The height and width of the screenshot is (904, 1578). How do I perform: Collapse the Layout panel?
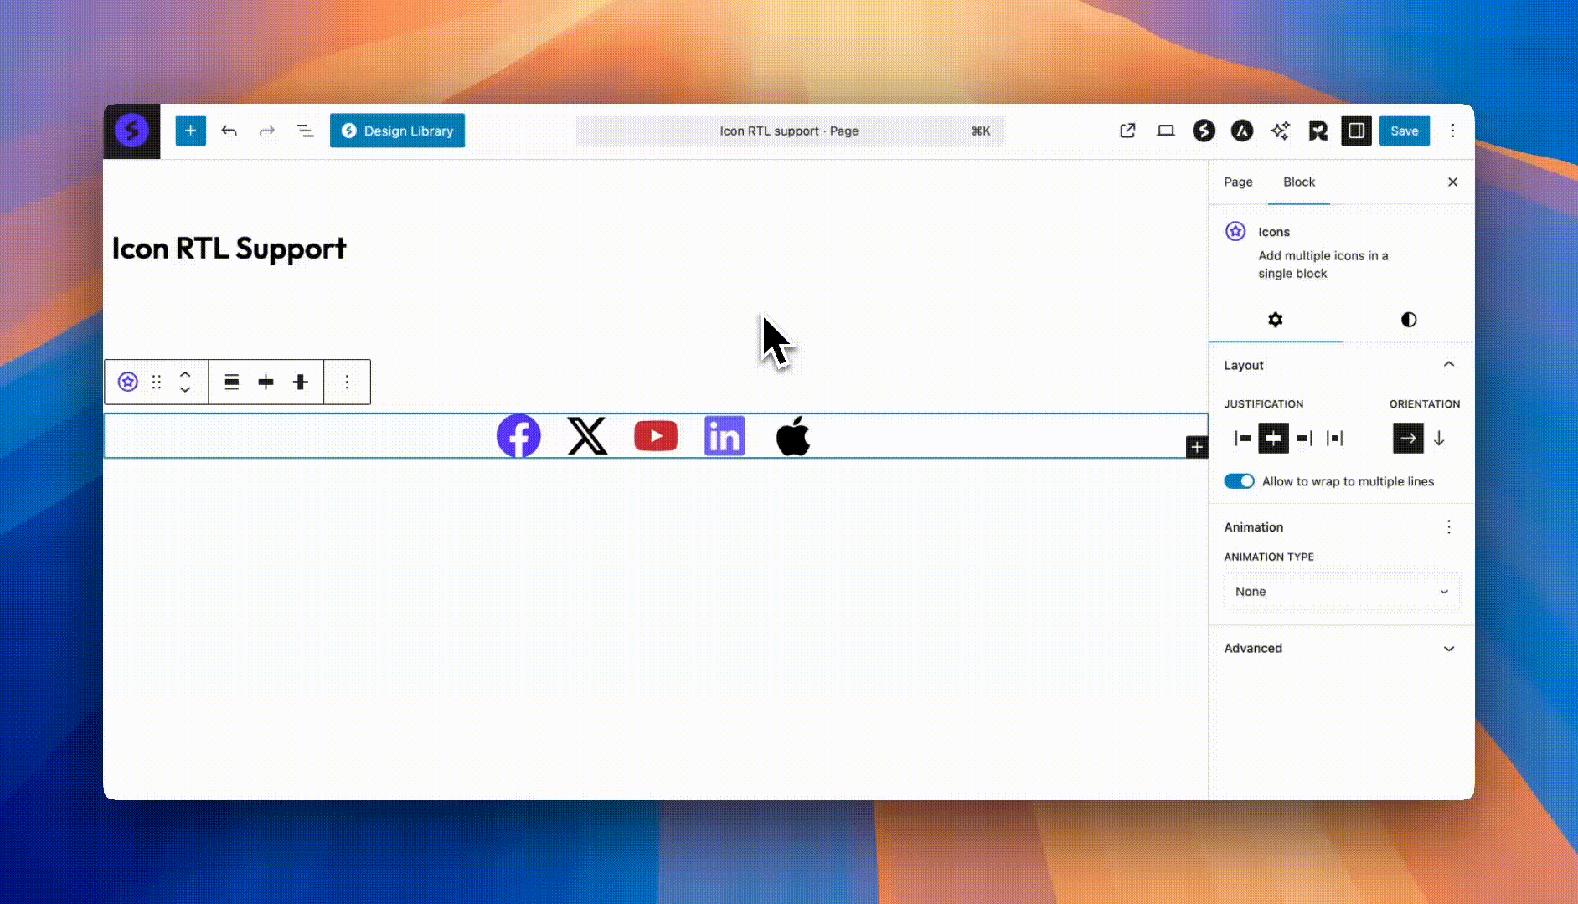pyautogui.click(x=1448, y=365)
